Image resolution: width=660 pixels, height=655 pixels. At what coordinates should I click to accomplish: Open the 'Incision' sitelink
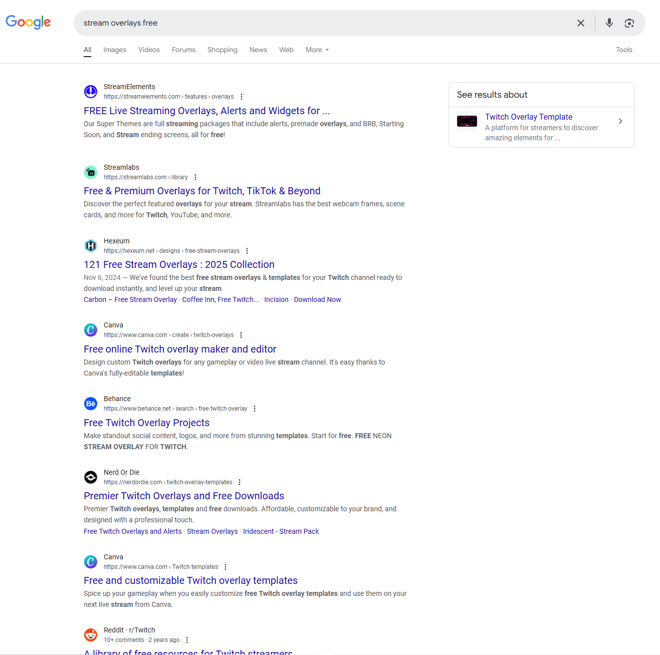click(277, 299)
